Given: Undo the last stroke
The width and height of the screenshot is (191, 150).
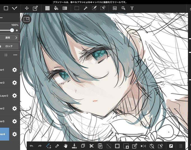Looking at the screenshot, I should click(31, 146).
